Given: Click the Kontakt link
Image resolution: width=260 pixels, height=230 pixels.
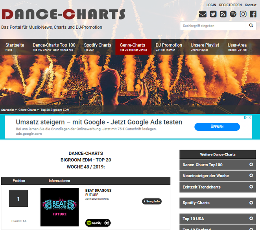Looking at the screenshot, I should tap(251, 5).
